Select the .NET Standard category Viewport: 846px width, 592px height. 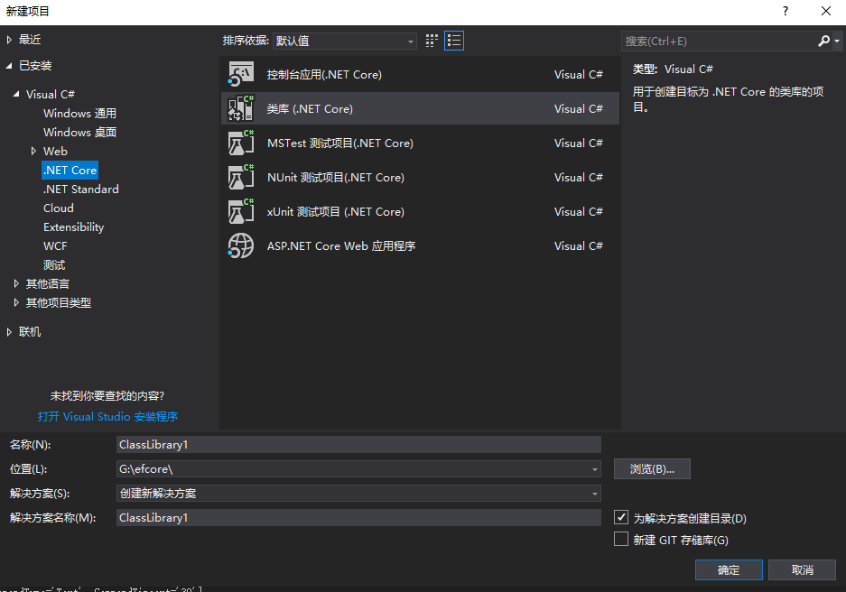(x=81, y=190)
